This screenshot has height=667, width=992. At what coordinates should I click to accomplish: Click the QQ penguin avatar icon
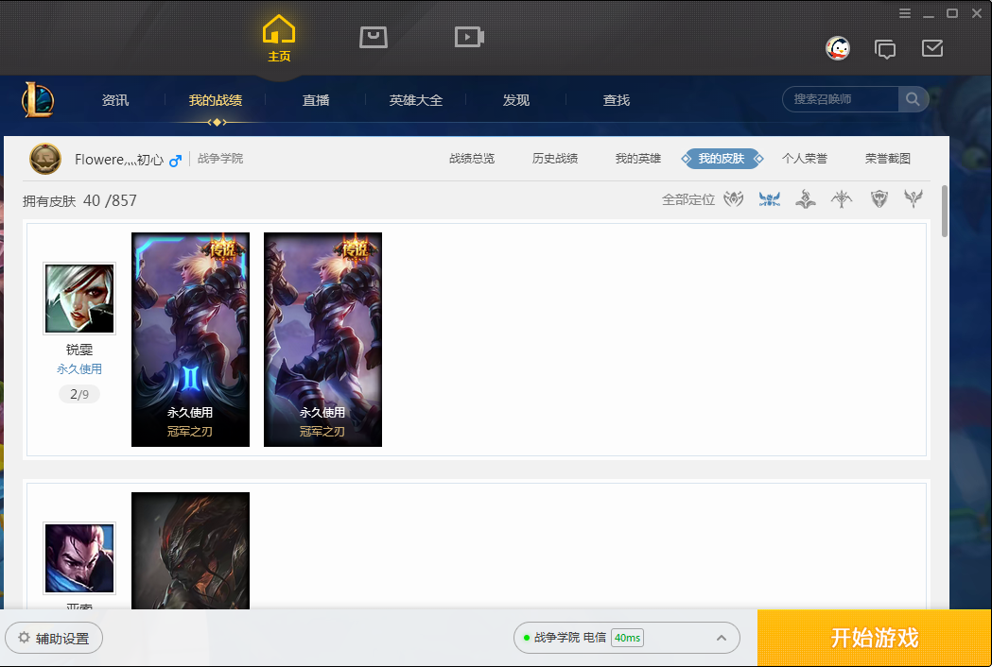click(x=838, y=48)
